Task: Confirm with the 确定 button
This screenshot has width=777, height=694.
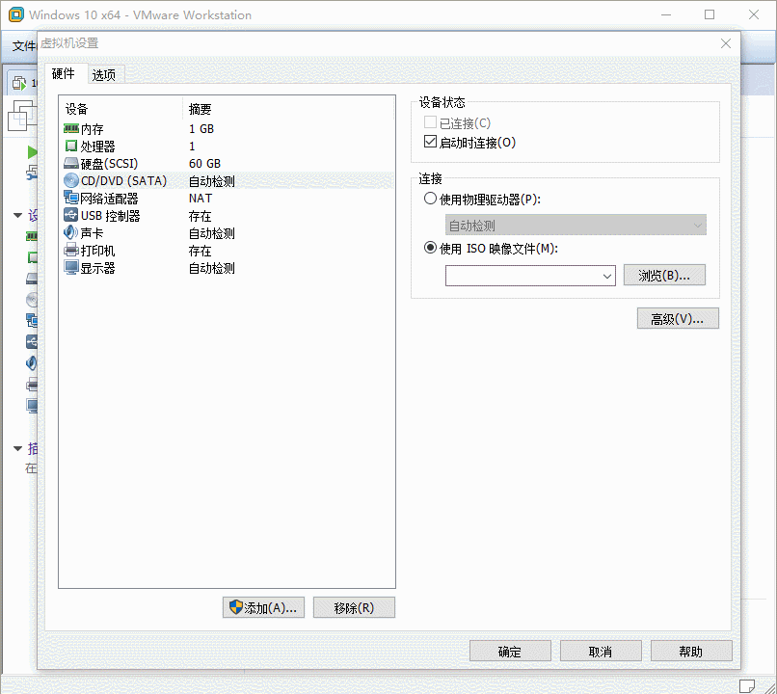Action: [510, 651]
